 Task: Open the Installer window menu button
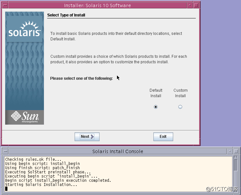pyautogui.click(x=5, y=5)
